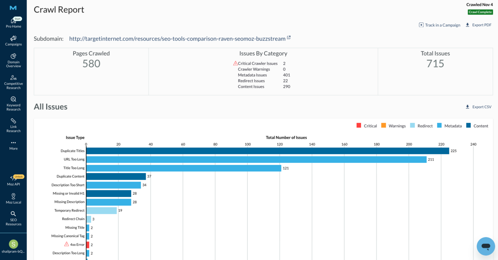Click the external link icon beside the subdomain URL

(x=289, y=38)
